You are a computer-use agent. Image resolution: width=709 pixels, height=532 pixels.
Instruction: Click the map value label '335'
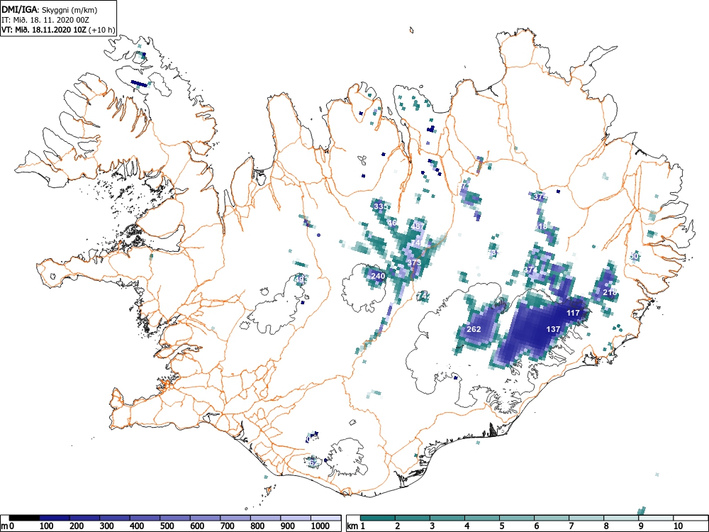[381, 206]
